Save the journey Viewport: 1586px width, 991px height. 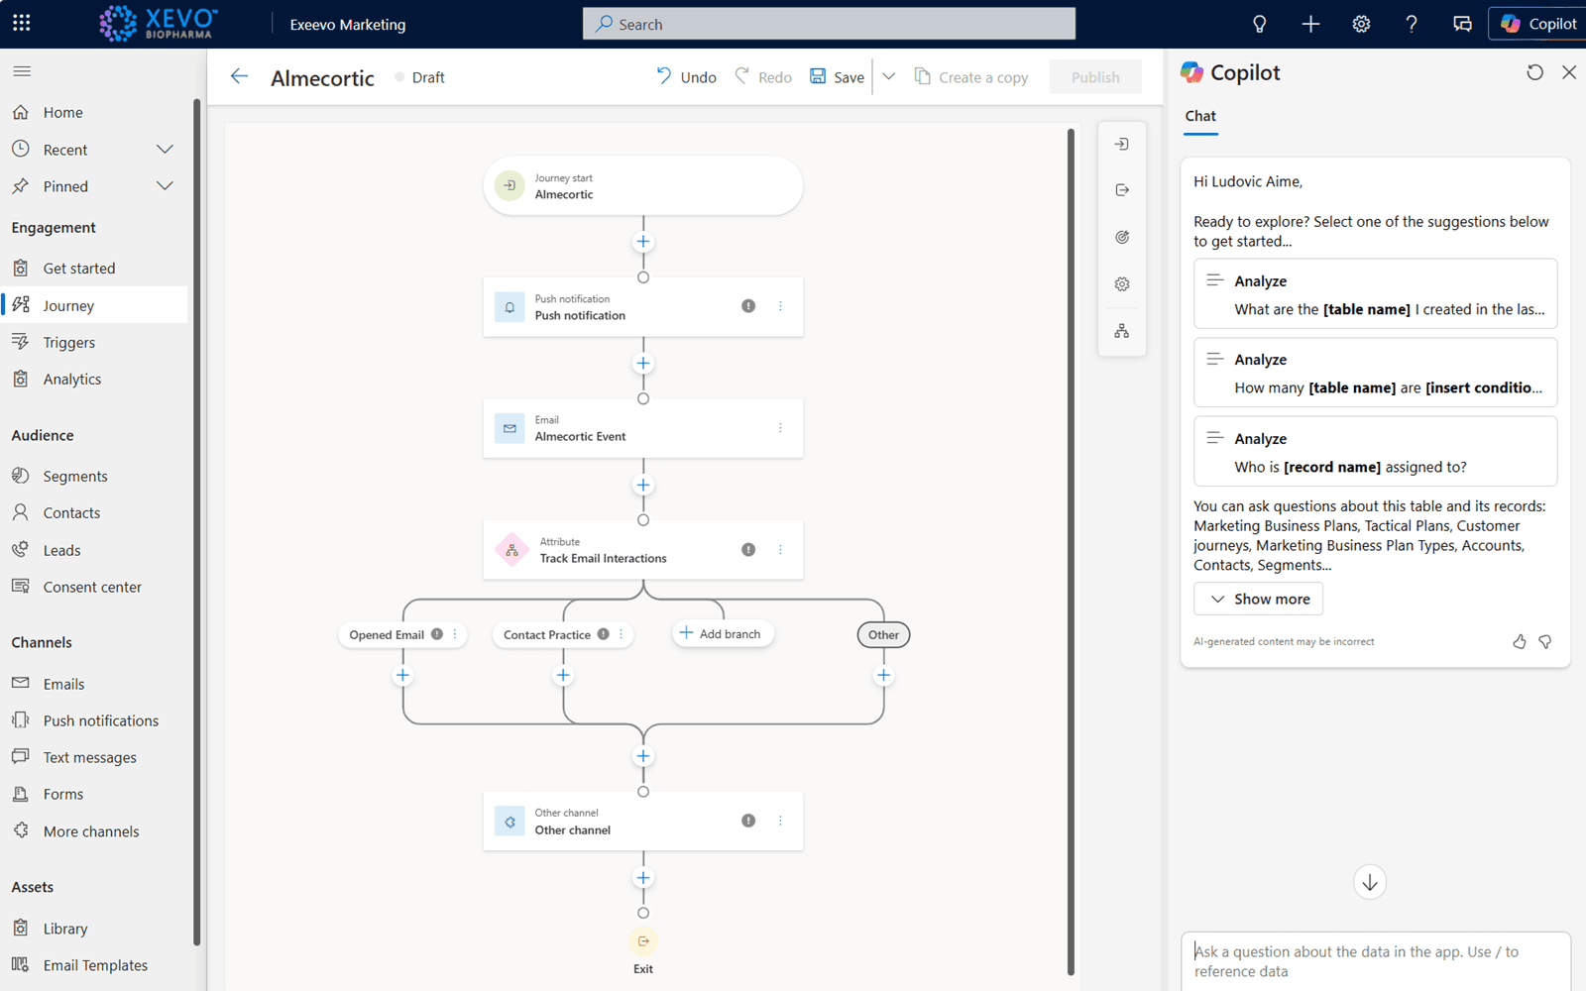coord(838,77)
